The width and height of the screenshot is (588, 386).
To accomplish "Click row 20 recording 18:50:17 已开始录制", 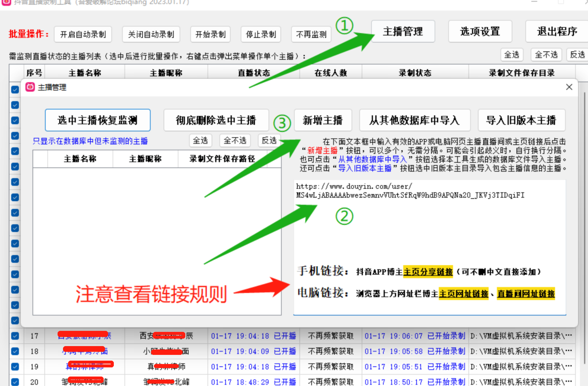I will point(415,382).
